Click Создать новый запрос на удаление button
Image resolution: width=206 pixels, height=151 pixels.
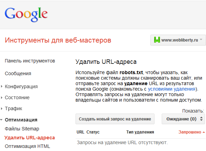click(115, 119)
